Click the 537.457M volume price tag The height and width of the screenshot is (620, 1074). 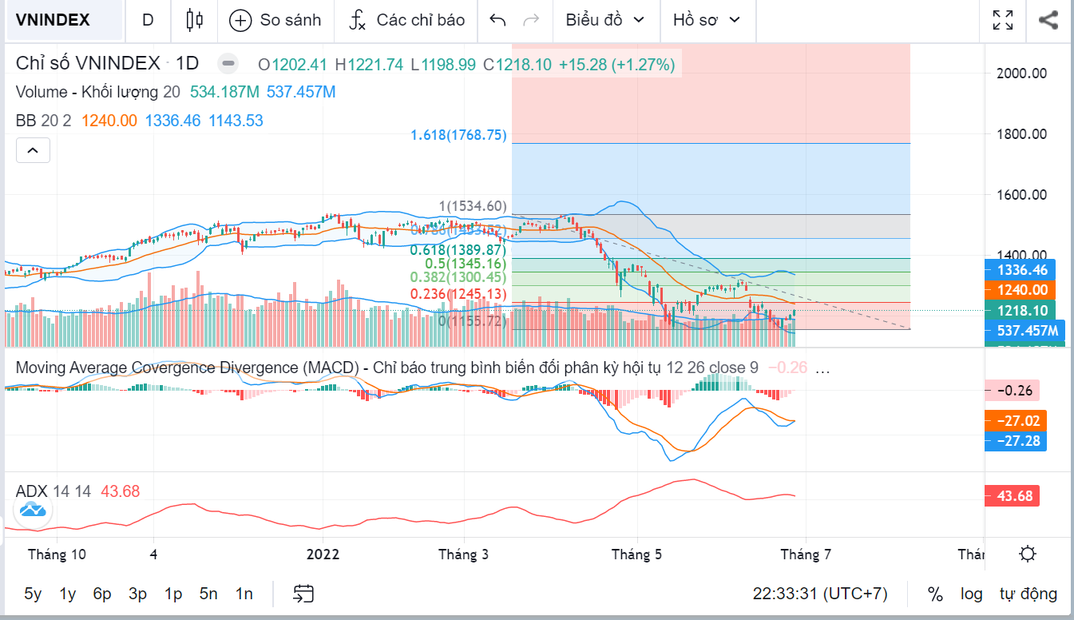1026,331
